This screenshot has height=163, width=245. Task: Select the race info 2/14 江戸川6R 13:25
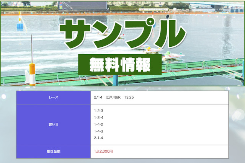pos(114,97)
